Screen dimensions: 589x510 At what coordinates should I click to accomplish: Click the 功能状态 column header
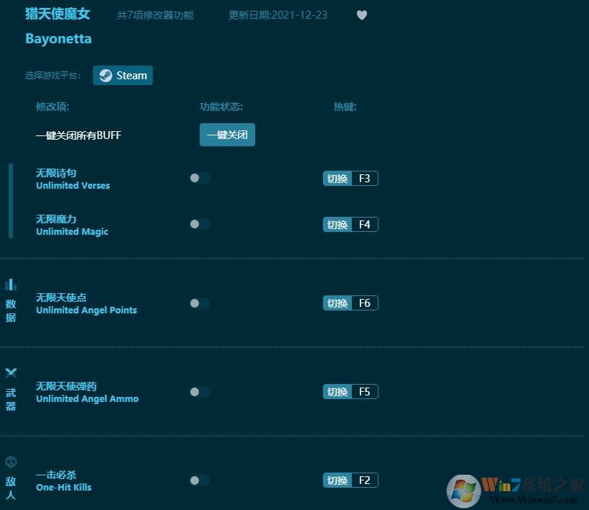pyautogui.click(x=221, y=107)
